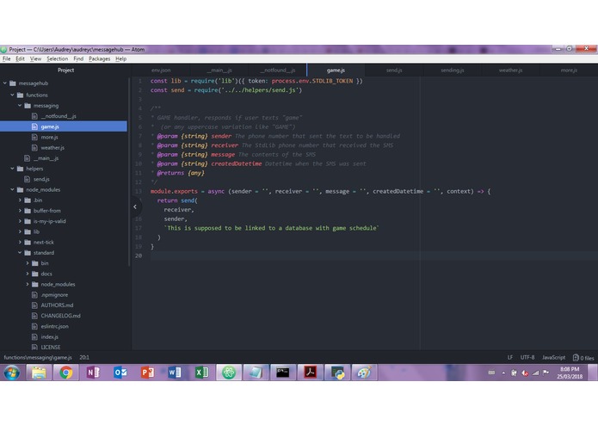Open the View menu
This screenshot has width=598, height=425.
[x=35, y=59]
